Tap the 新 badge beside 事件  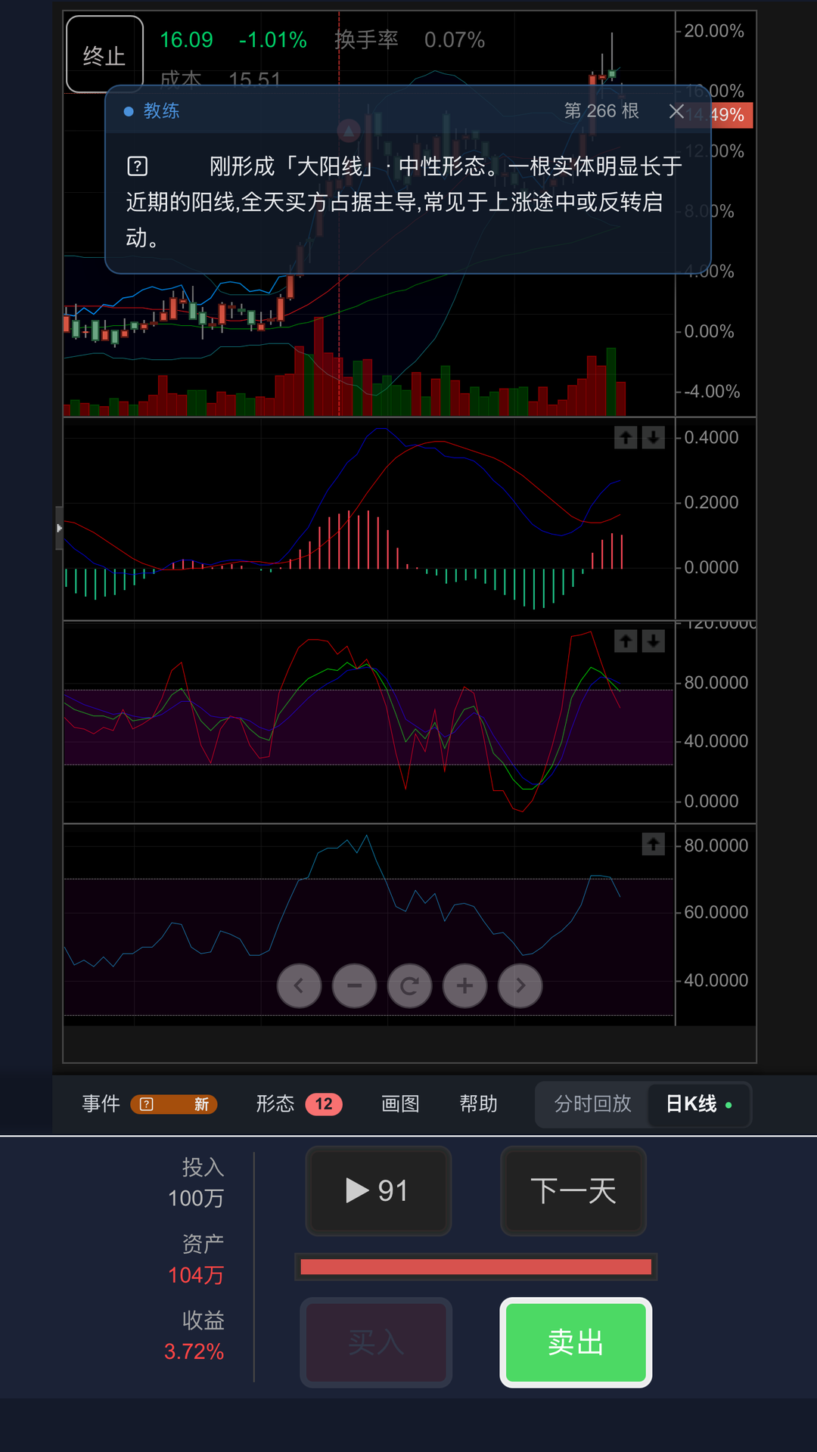click(x=201, y=1104)
